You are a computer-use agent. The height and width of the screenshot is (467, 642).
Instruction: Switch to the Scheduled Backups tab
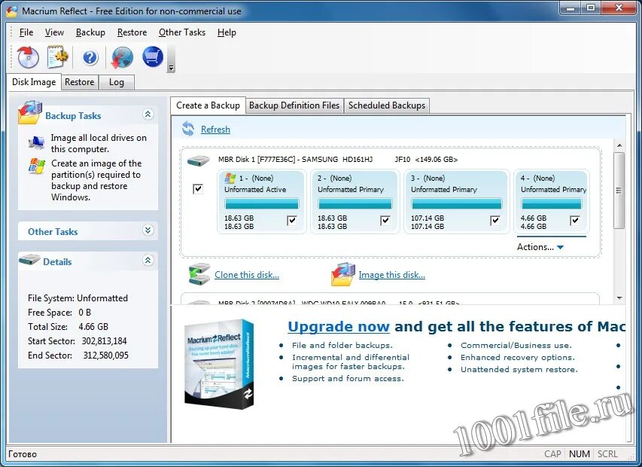tap(386, 105)
